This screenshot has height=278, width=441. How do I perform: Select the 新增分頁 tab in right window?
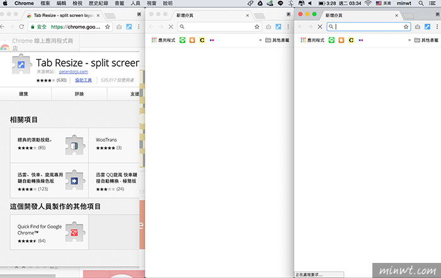tap(360, 16)
